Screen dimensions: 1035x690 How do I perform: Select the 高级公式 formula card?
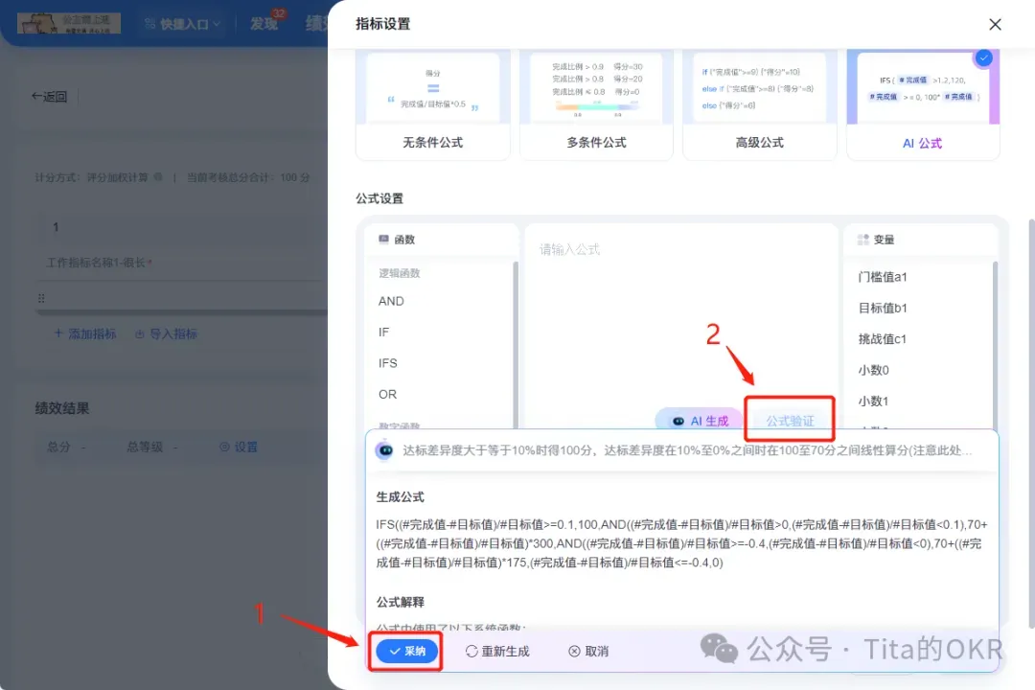pyautogui.click(x=759, y=104)
